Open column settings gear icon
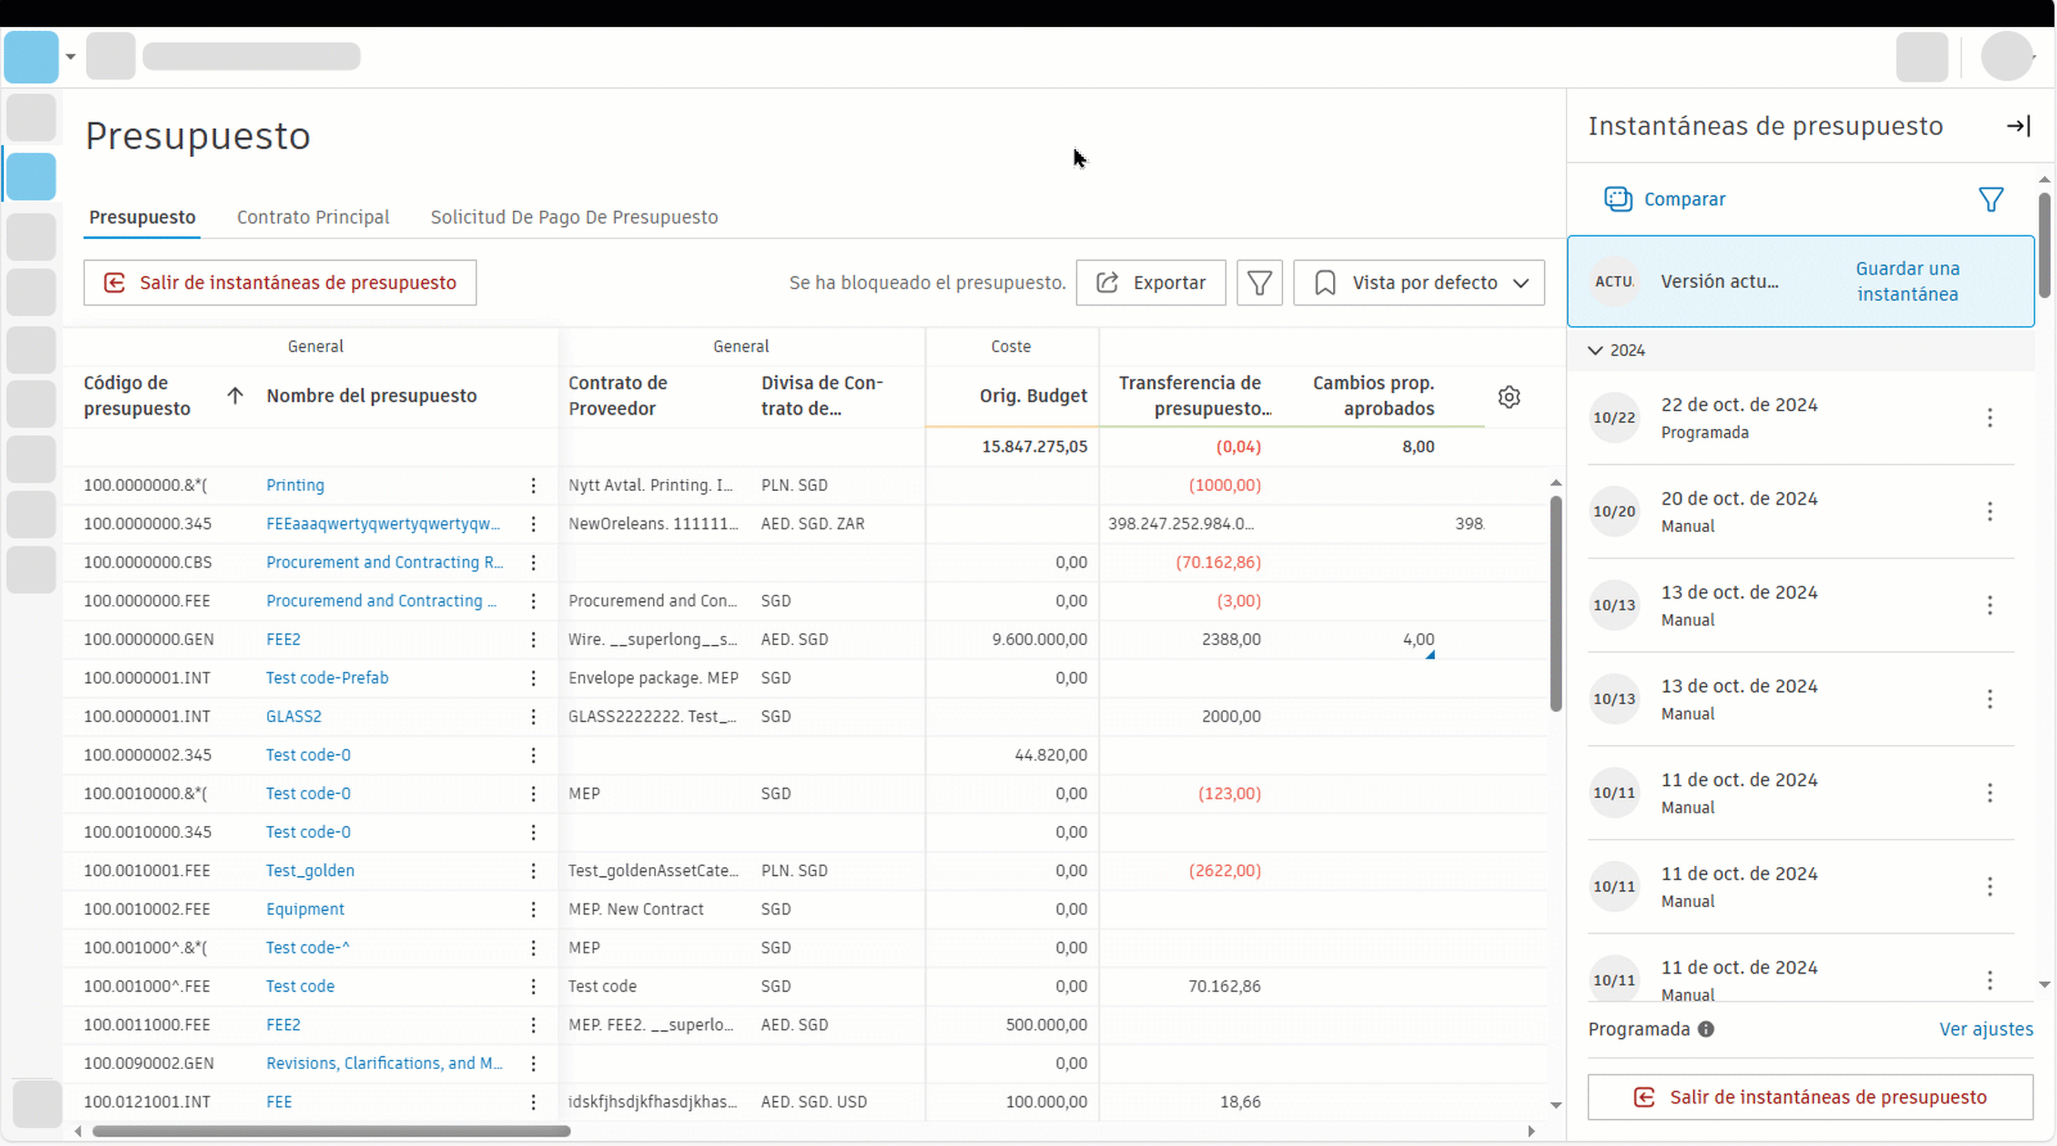 1509,396
